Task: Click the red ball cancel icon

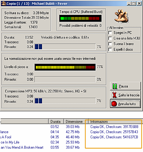Action: click(x=114, y=104)
